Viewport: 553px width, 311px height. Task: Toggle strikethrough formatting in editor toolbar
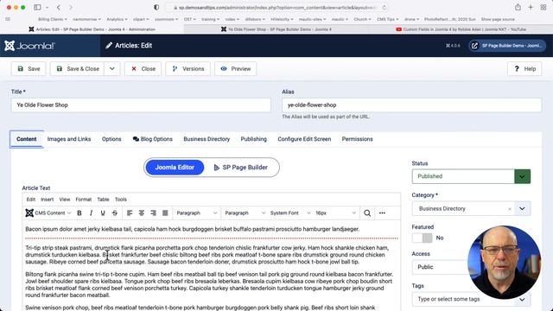[115, 213]
